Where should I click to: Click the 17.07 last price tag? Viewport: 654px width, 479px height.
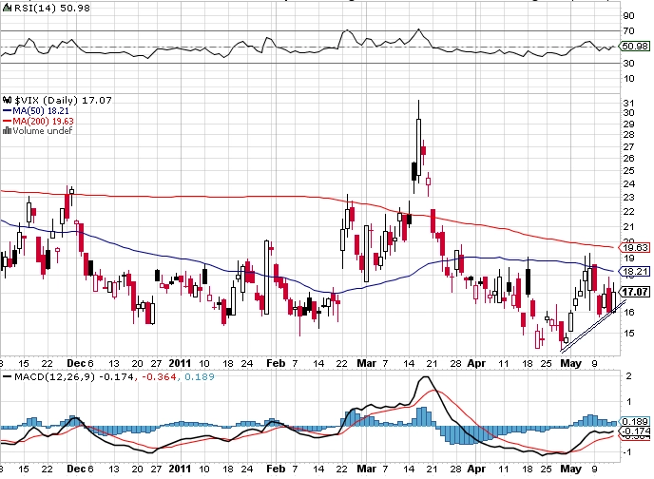(634, 292)
